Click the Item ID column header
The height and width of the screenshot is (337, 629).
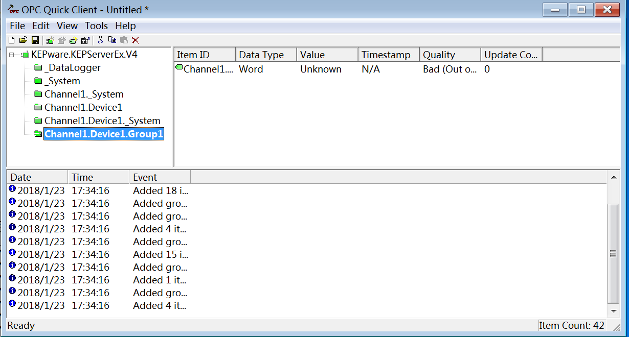[205, 55]
